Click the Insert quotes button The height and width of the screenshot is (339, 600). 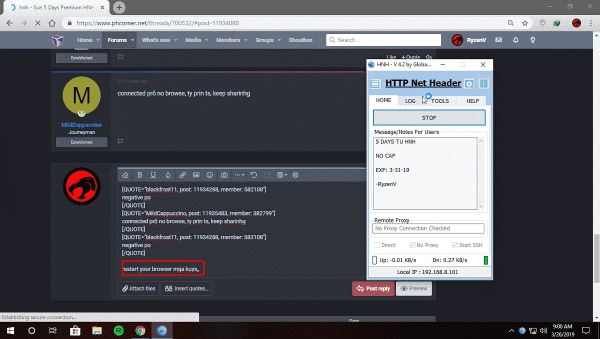coord(186,288)
